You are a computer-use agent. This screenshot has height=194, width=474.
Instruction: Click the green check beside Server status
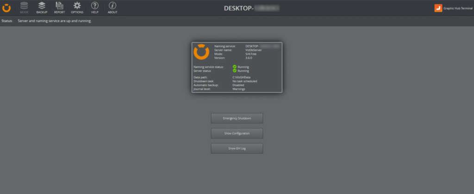pos(235,71)
